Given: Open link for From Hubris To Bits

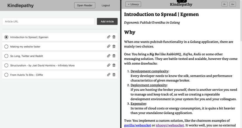Looking at the screenshot, I should pyautogui.click(x=109, y=74).
